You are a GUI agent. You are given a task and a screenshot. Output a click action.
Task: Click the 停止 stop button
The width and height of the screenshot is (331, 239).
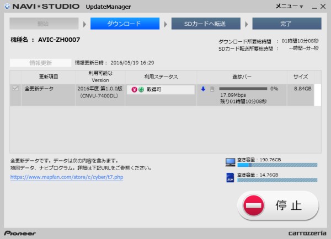(x=278, y=205)
